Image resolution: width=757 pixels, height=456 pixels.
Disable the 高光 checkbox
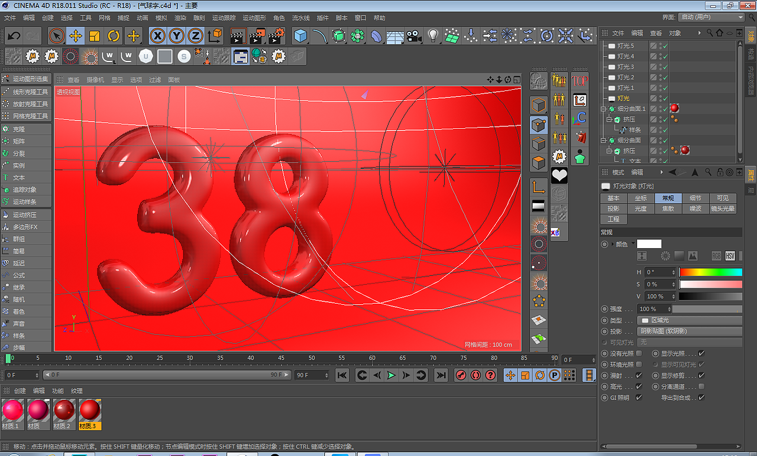pos(639,387)
